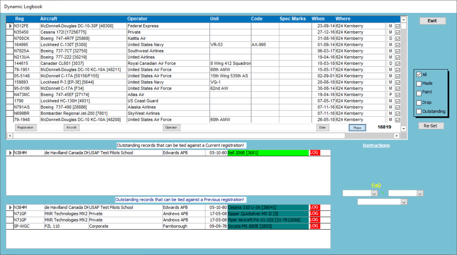Select the 8 Wing 412 Squadron cell
The height and width of the screenshot is (255, 457).
[230, 63]
